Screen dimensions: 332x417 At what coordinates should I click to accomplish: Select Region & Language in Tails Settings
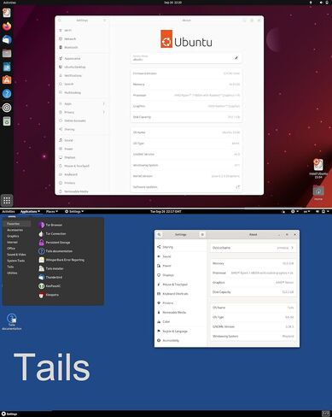pyautogui.click(x=181, y=332)
